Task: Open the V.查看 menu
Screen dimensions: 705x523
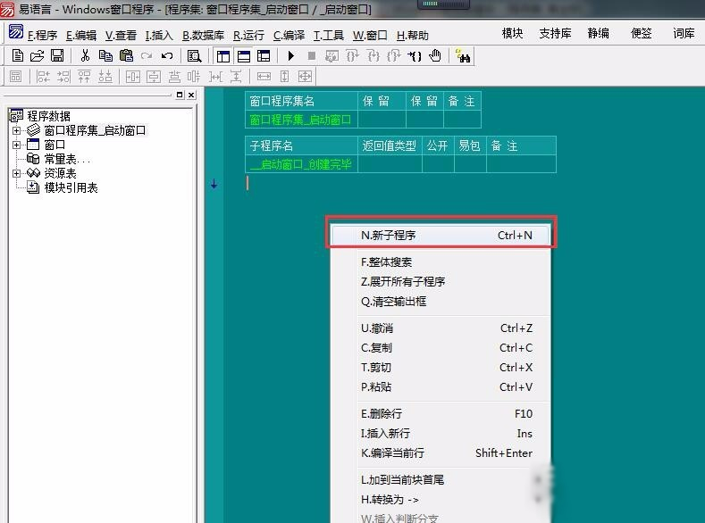Action: pos(121,35)
